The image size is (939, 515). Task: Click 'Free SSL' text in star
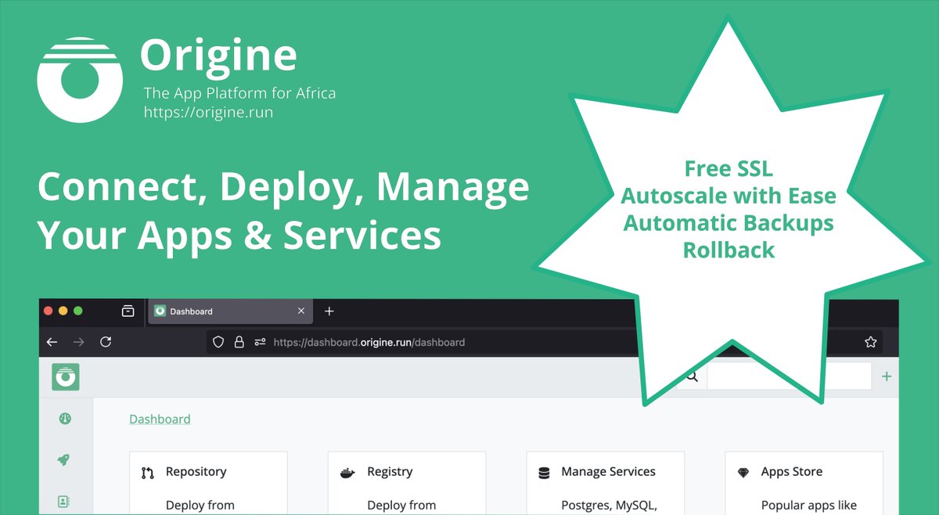(729, 168)
